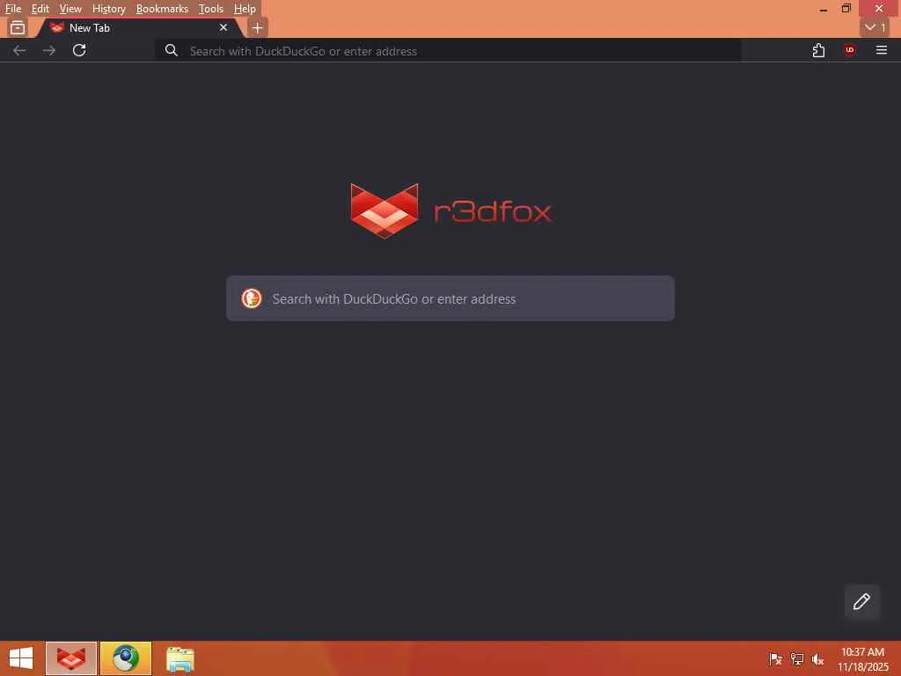
Task: Expand the list all tabs dropdown
Action: pyautogui.click(x=875, y=27)
